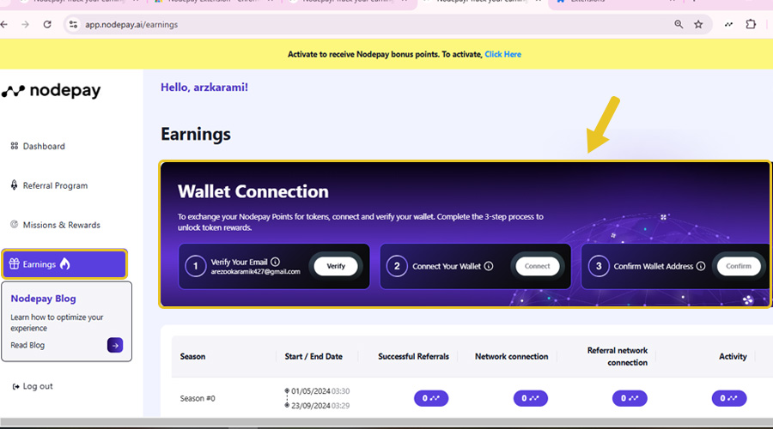The width and height of the screenshot is (773, 429).
Task: Click the Log out door icon
Action: [15, 387]
